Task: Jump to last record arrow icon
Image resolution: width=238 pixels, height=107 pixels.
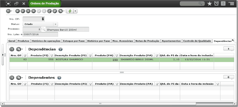Action: (x=33, y=11)
